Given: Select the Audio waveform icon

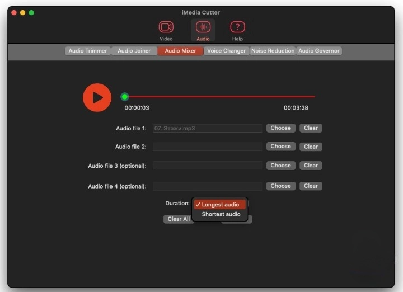Looking at the screenshot, I should click(x=203, y=27).
